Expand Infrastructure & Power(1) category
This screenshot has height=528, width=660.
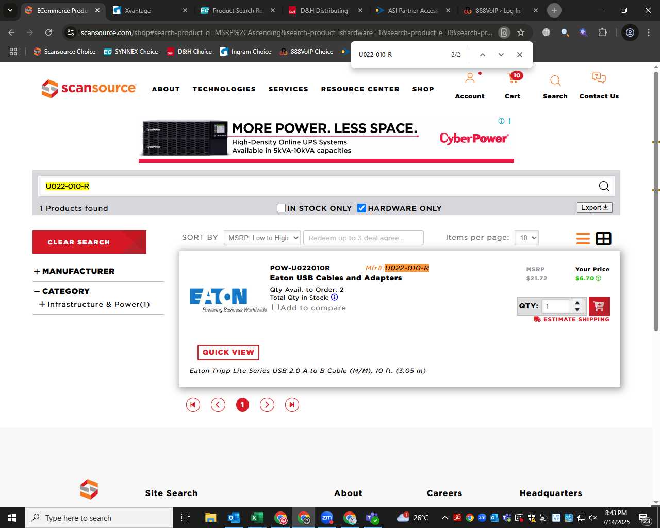[42, 304]
